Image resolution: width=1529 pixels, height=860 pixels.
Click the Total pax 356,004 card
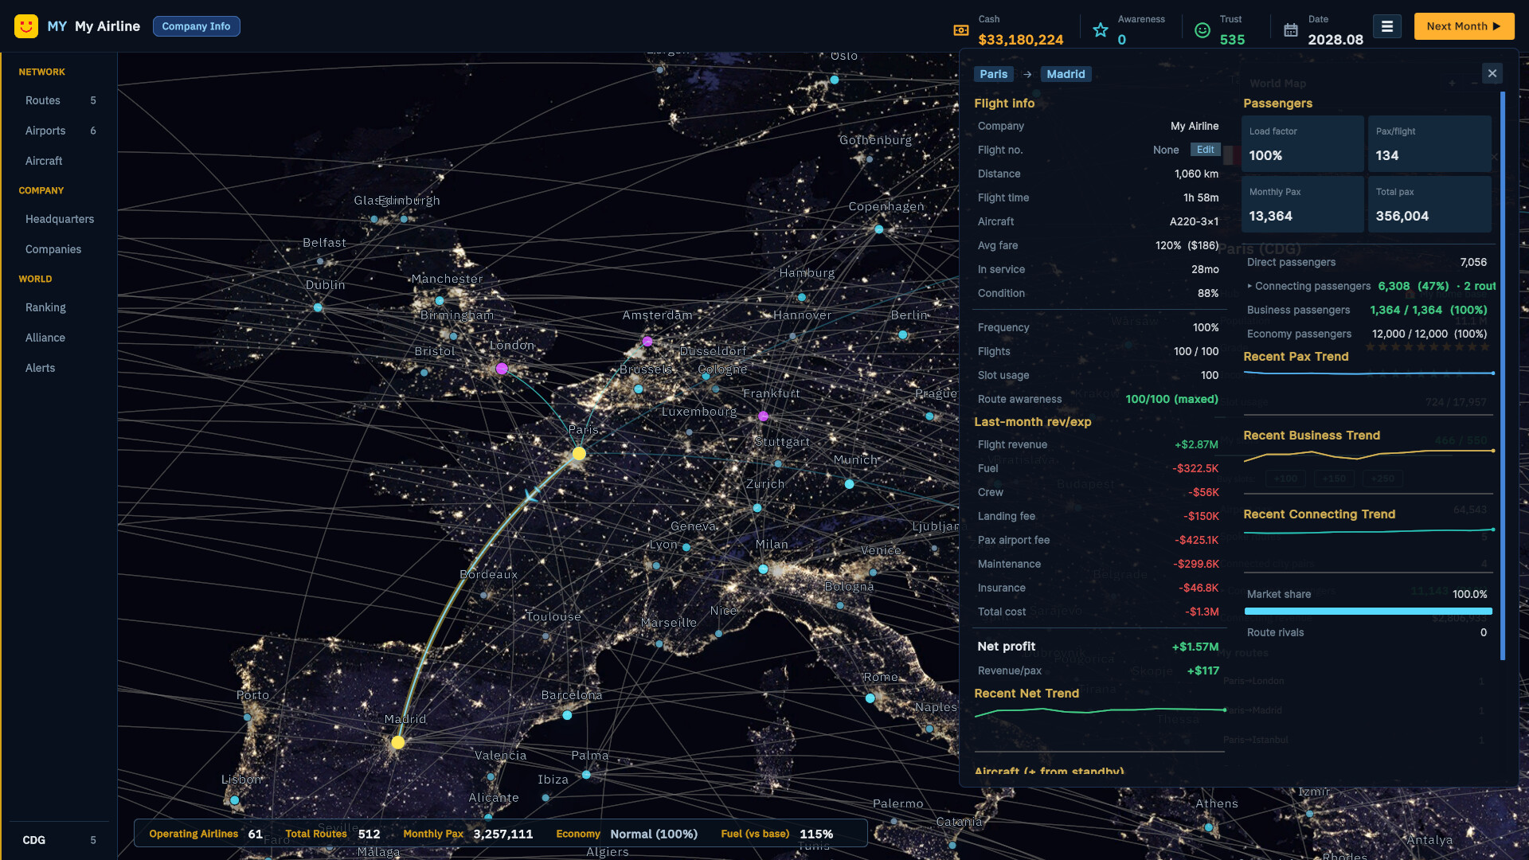tap(1429, 205)
